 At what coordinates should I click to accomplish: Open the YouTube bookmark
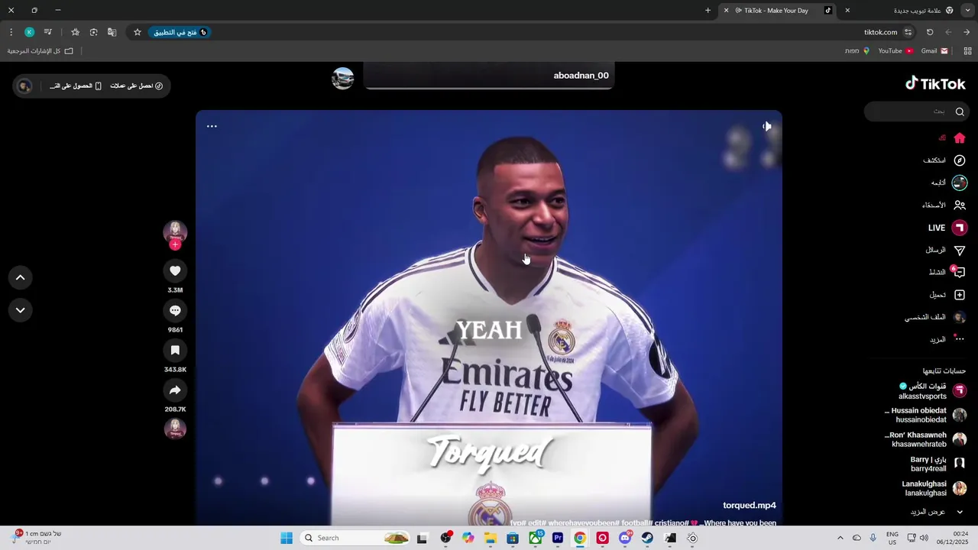[895, 51]
